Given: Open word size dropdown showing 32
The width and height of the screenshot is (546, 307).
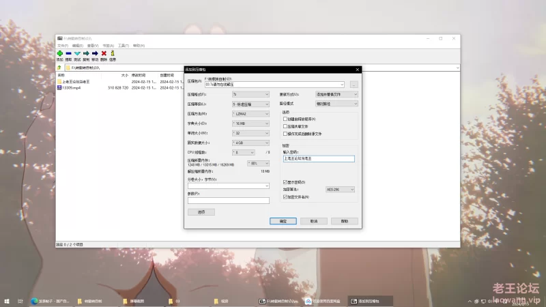Looking at the screenshot, I should coord(250,133).
